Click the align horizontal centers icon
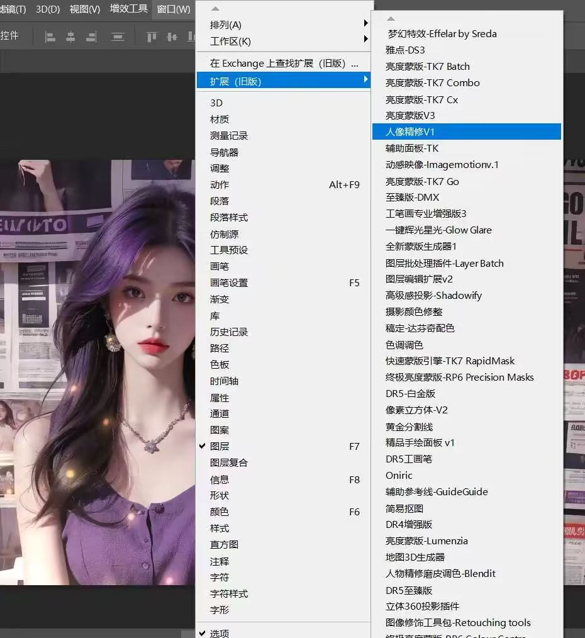 (x=71, y=36)
